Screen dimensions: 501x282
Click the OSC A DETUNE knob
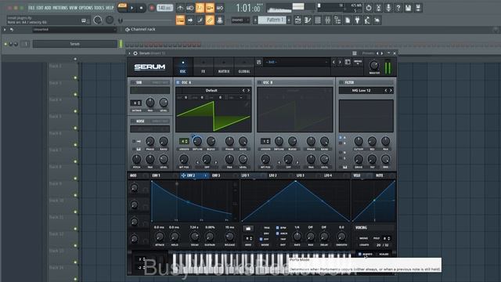(197, 141)
